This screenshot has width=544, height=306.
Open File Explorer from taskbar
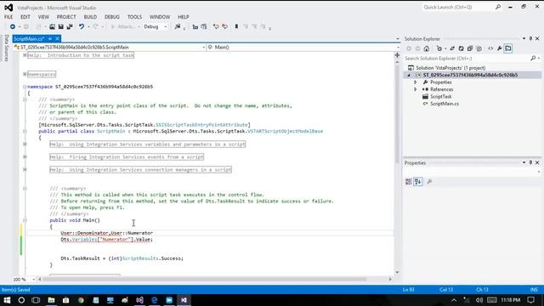[x=51, y=300]
